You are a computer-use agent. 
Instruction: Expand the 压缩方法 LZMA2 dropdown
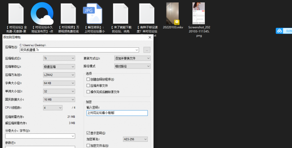(x=59, y=75)
